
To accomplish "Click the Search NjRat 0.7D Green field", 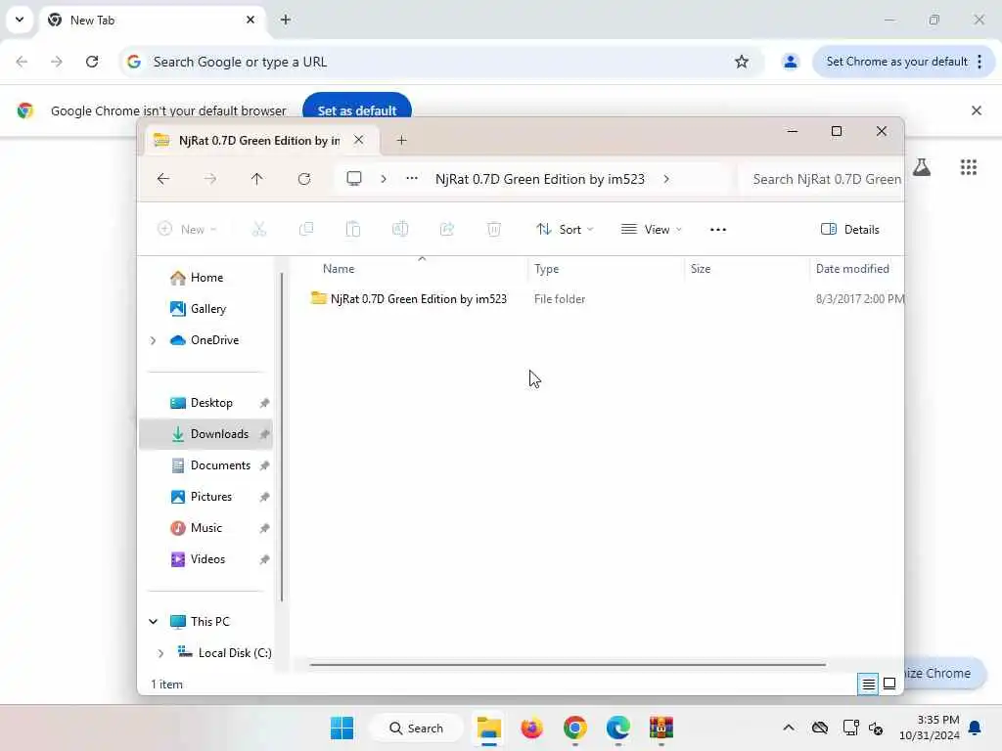I will (821, 180).
